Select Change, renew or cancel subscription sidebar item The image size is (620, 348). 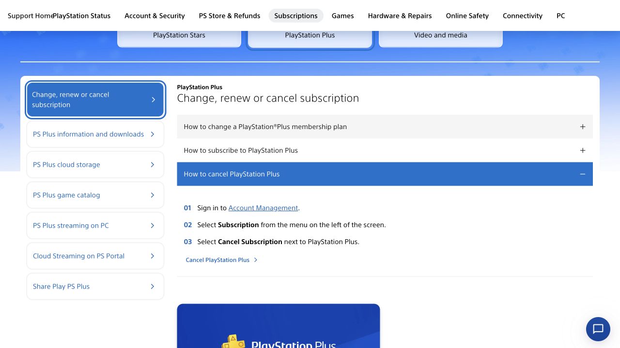click(95, 100)
